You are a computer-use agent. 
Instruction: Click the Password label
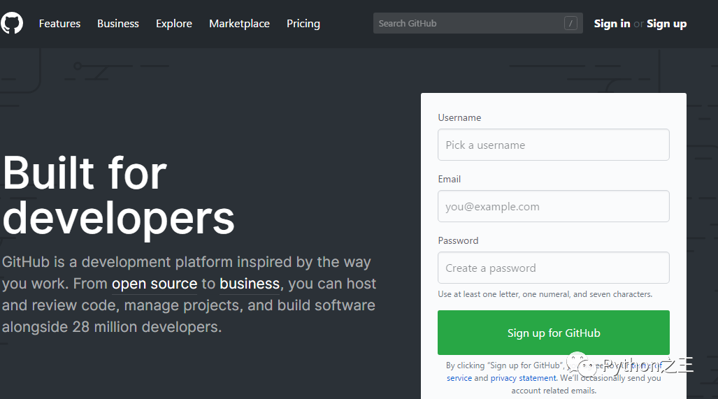(458, 240)
